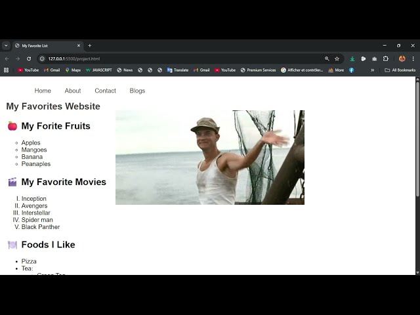The image size is (420, 315).
Task: Open the first Gmail bookmark
Action: [x=52, y=70]
